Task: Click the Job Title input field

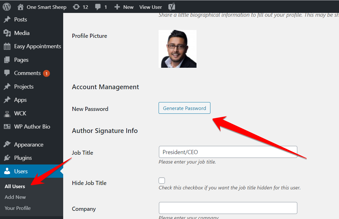Action: click(228, 152)
